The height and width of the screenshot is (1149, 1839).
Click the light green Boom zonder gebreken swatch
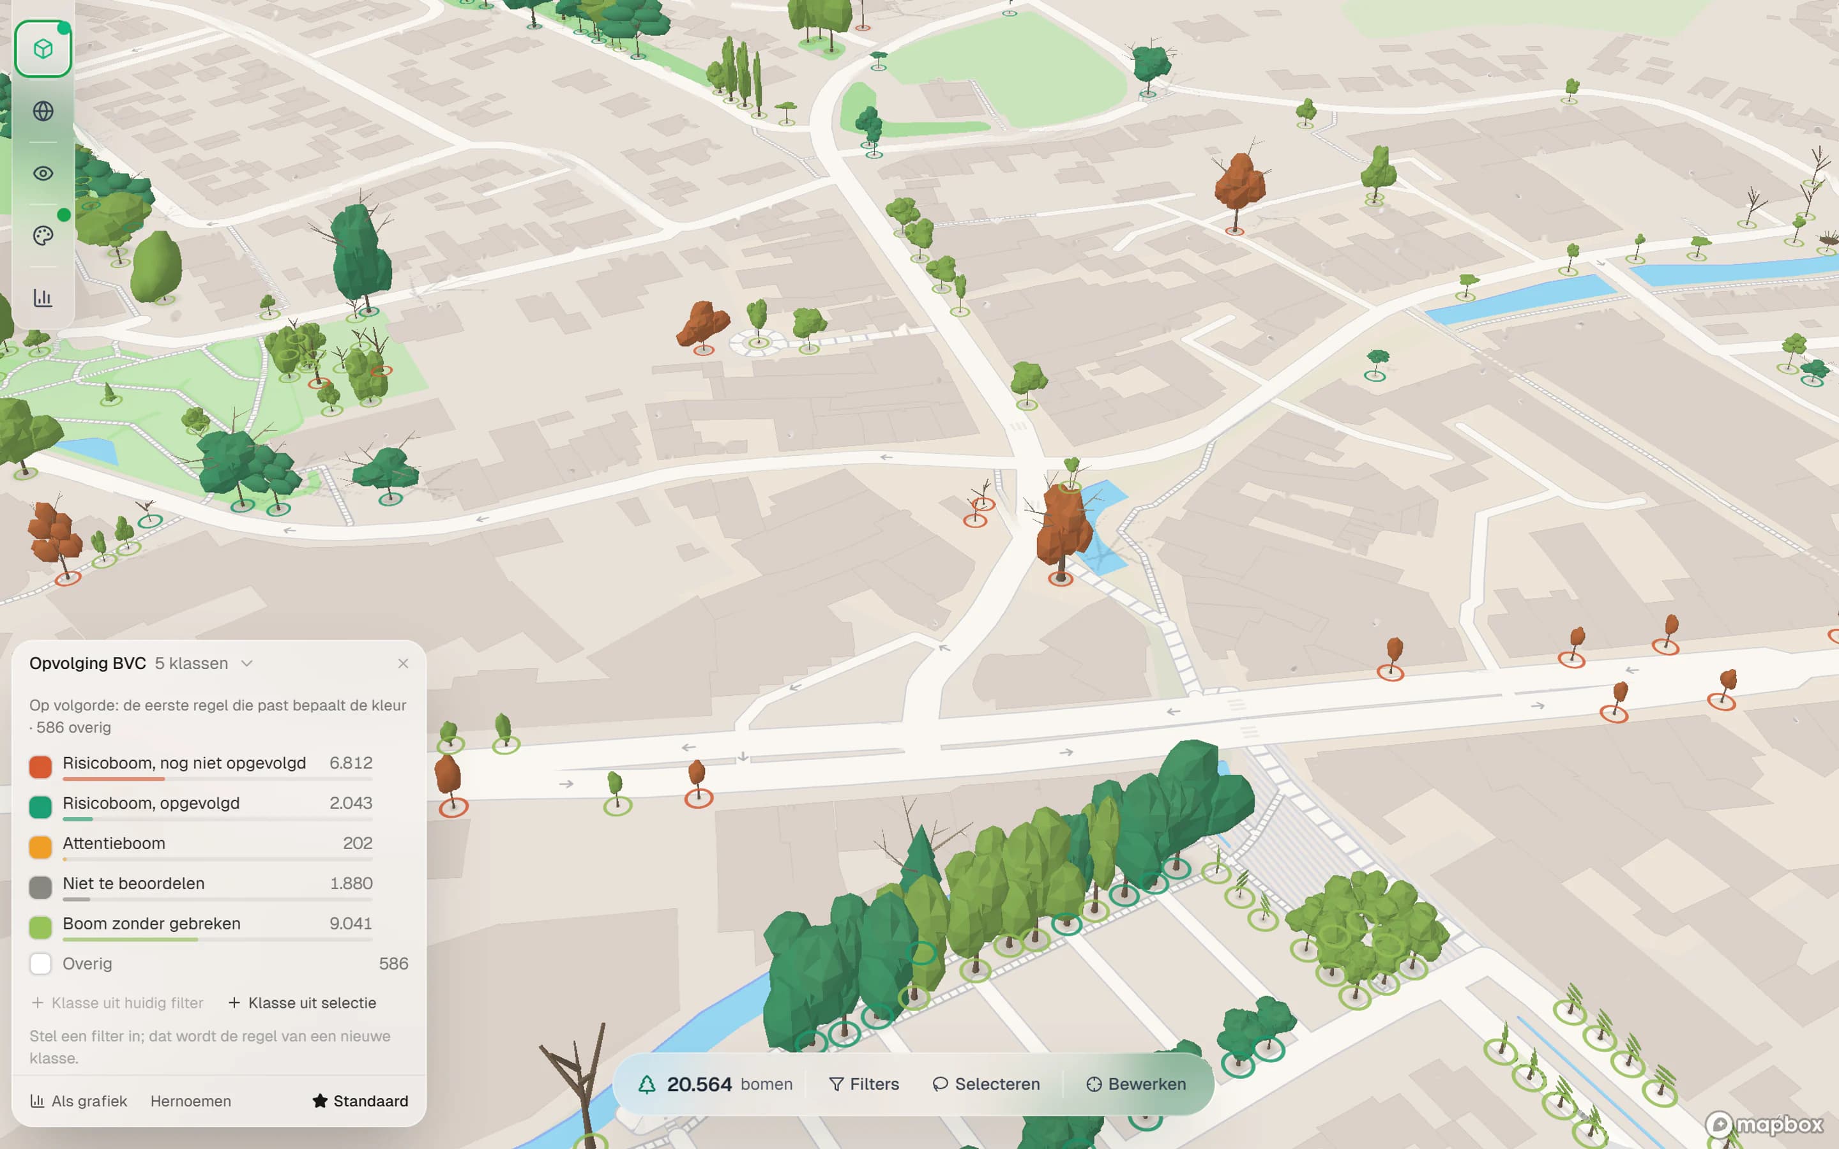pyautogui.click(x=40, y=927)
